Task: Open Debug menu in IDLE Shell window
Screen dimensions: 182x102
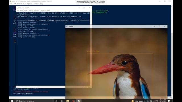Action: [x=31, y=11]
